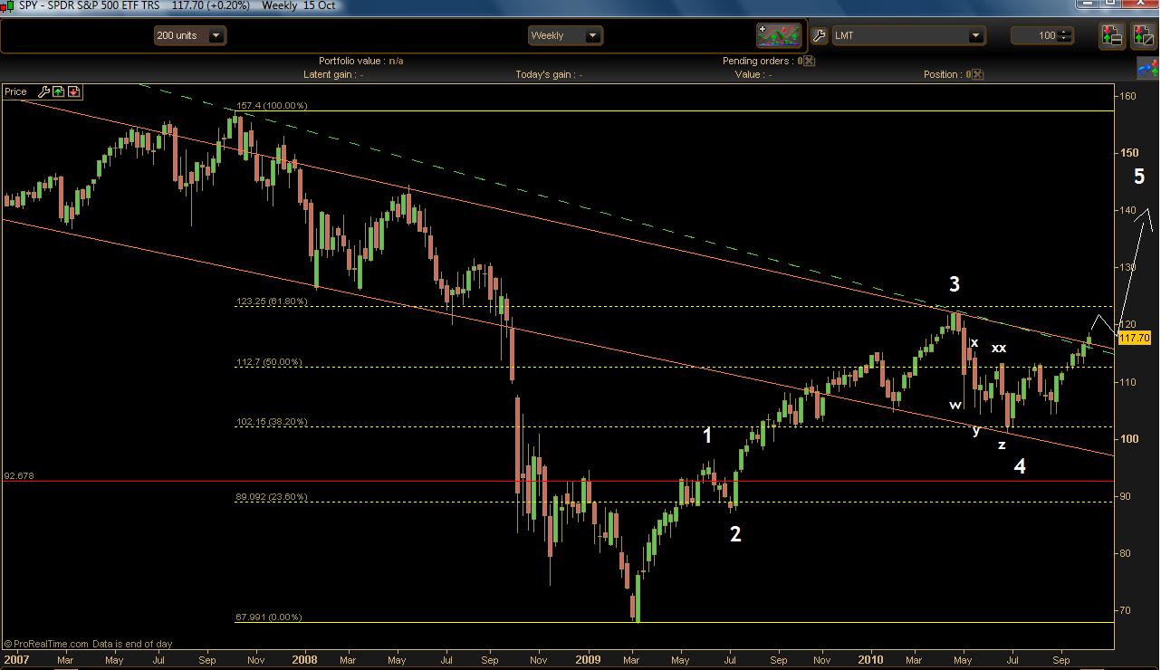Click the order list arrows icon

coord(1111,35)
